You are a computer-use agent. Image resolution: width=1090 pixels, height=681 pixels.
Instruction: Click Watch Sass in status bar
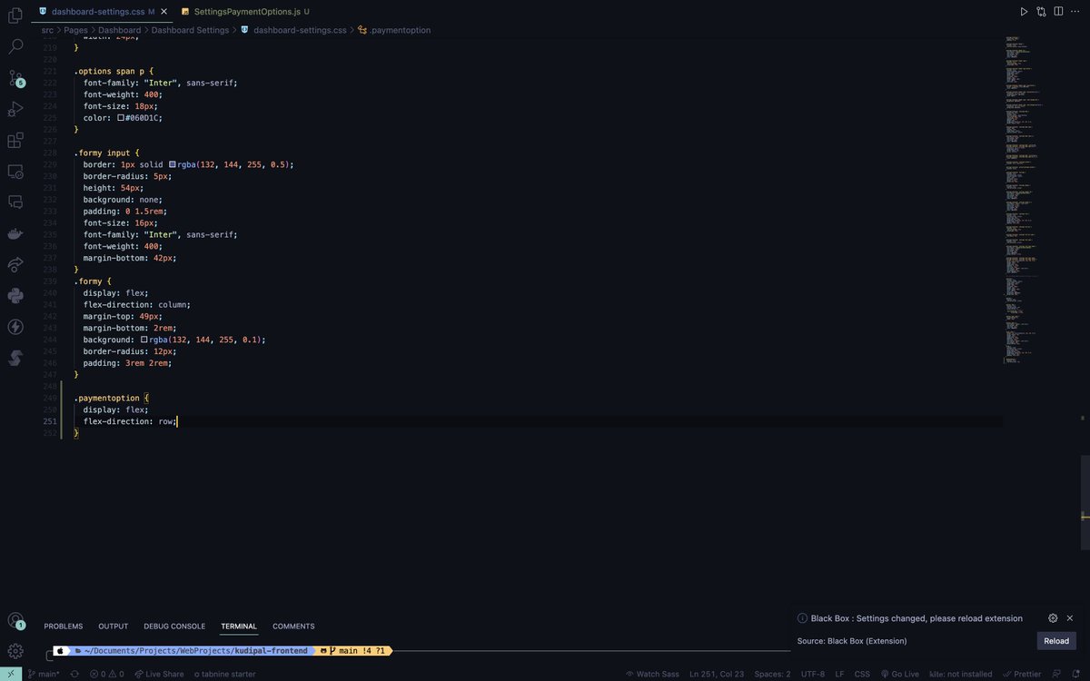point(653,674)
